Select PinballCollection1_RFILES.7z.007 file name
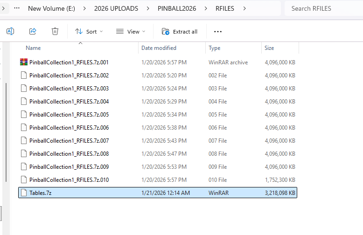 [69, 141]
